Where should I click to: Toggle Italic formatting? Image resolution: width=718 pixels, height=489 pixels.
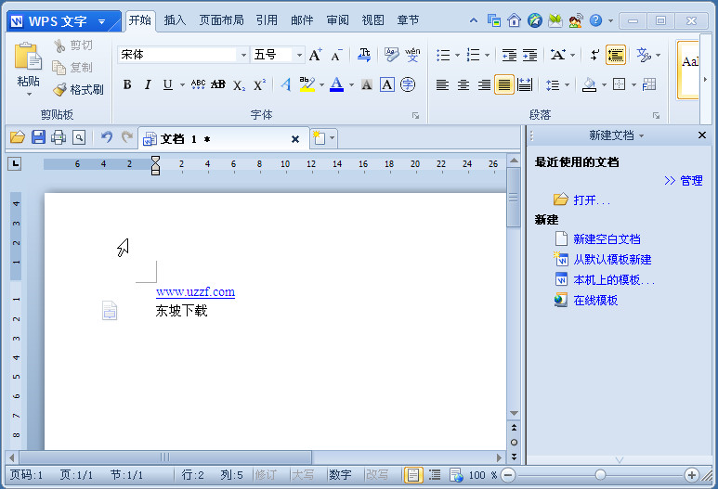click(148, 84)
